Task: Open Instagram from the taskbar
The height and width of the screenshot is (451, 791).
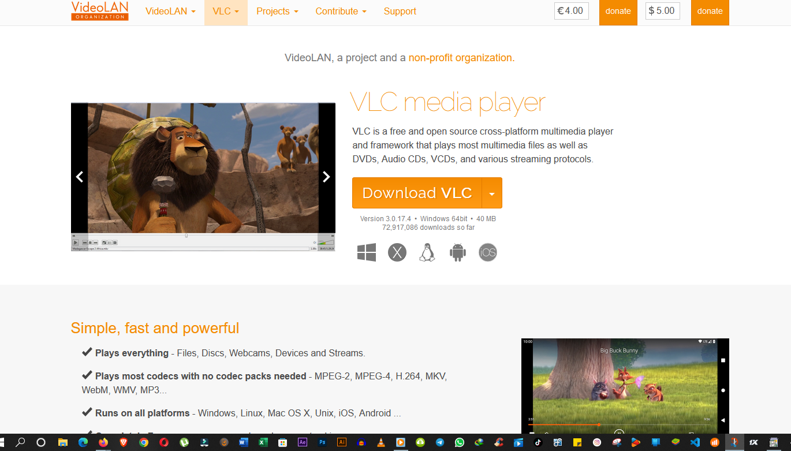Action: (597, 442)
